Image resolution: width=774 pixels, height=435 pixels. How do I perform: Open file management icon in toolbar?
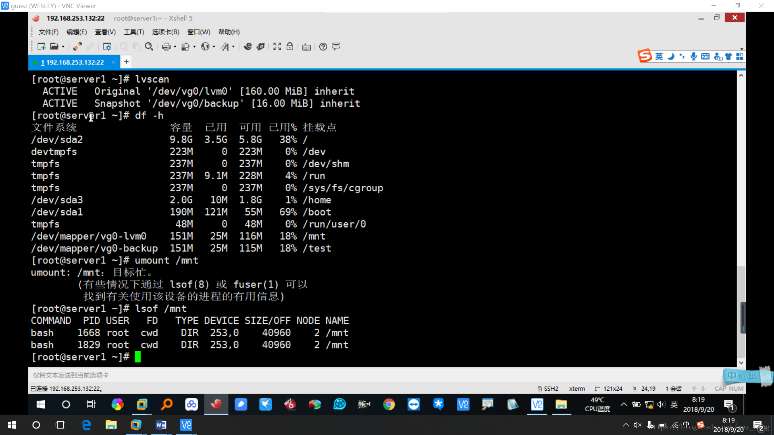[55, 46]
